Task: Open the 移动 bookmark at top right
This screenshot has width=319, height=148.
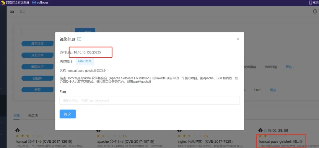Action: pos(314,3)
